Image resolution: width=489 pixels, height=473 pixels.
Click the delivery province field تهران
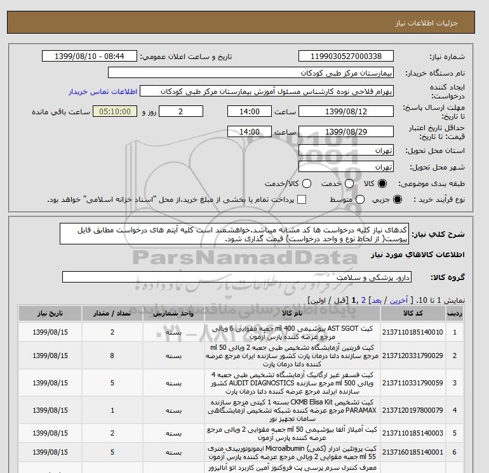(346, 150)
